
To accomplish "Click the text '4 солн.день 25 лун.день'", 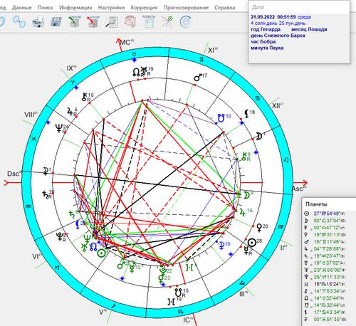I will click(x=278, y=23).
